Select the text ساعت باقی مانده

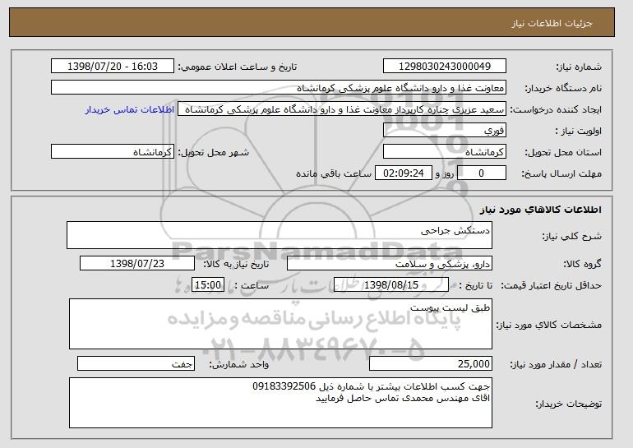click(334, 173)
